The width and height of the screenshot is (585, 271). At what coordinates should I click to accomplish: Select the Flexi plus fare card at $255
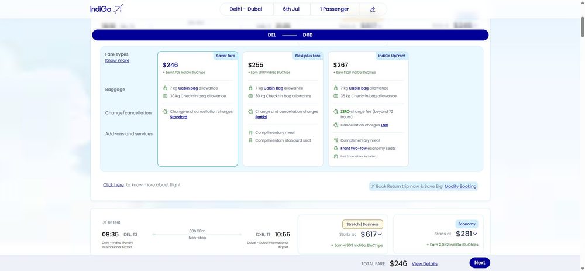(283, 109)
